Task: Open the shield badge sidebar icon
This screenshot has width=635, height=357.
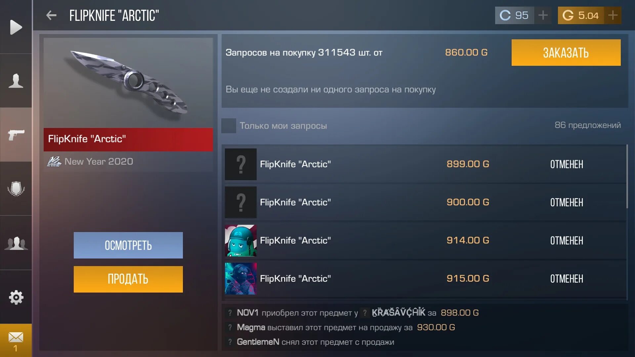Action: point(16,189)
